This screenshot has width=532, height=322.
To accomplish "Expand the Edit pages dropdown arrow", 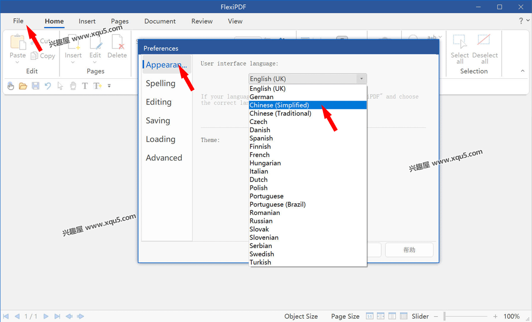I will 95,62.
